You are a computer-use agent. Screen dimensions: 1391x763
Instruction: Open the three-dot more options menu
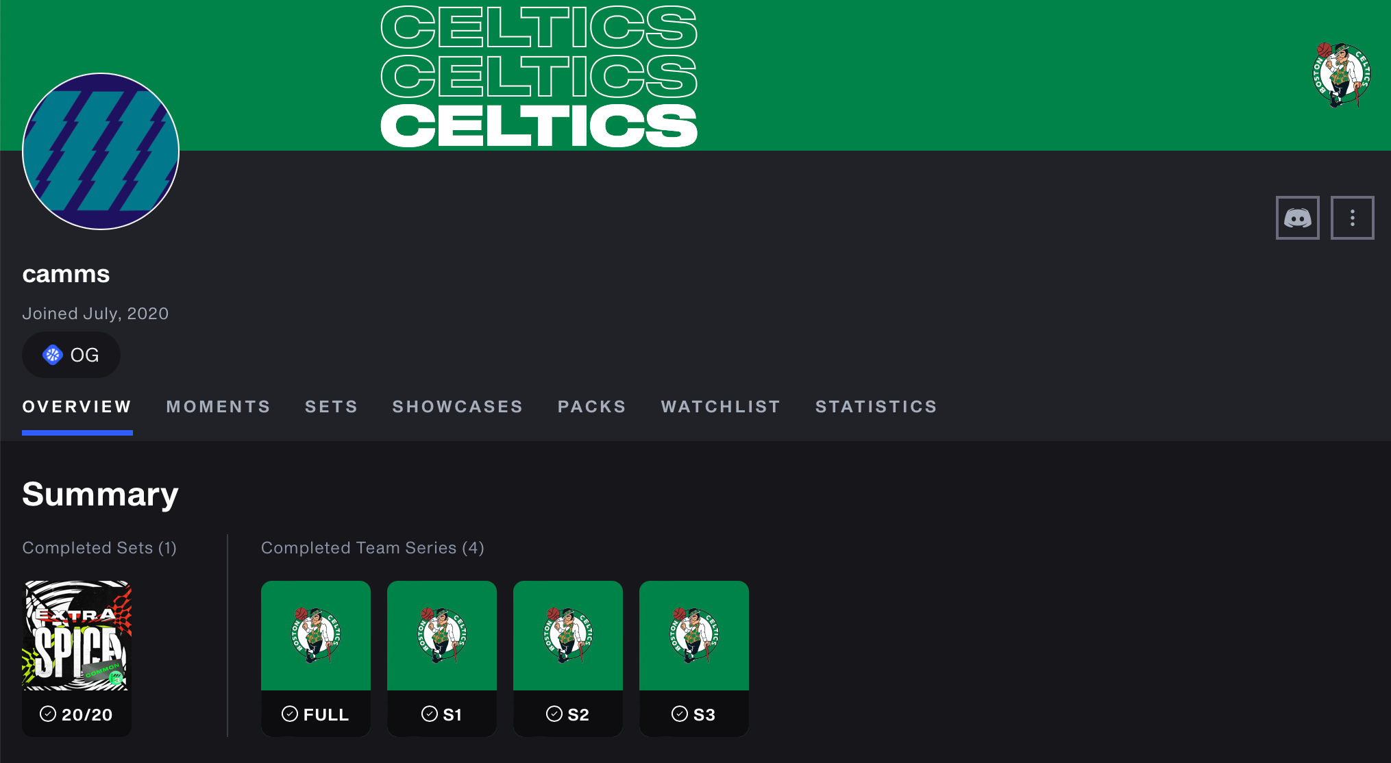(x=1352, y=218)
